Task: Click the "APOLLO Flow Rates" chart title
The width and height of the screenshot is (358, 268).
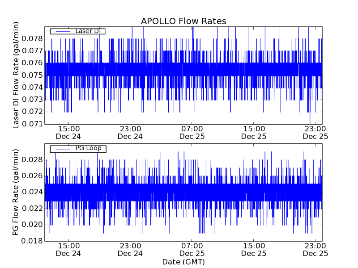Action: (183, 21)
